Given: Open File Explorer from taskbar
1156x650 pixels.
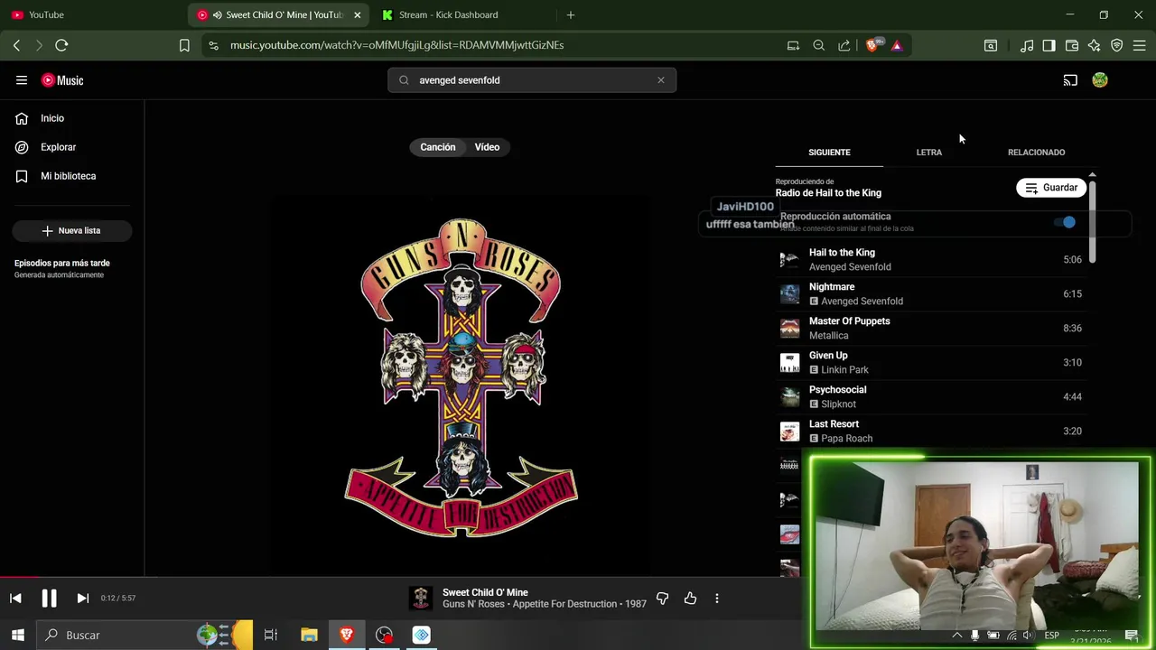Looking at the screenshot, I should [x=309, y=635].
